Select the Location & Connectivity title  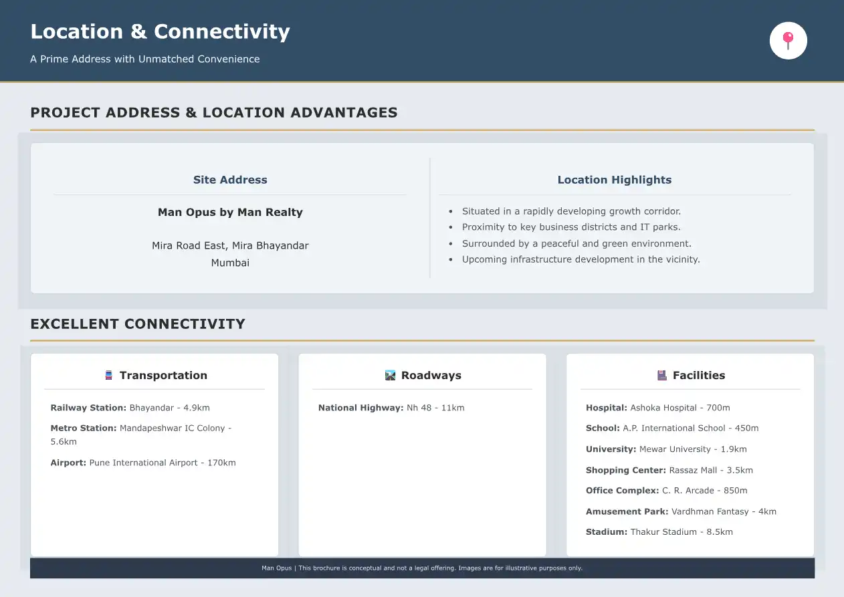[160, 31]
